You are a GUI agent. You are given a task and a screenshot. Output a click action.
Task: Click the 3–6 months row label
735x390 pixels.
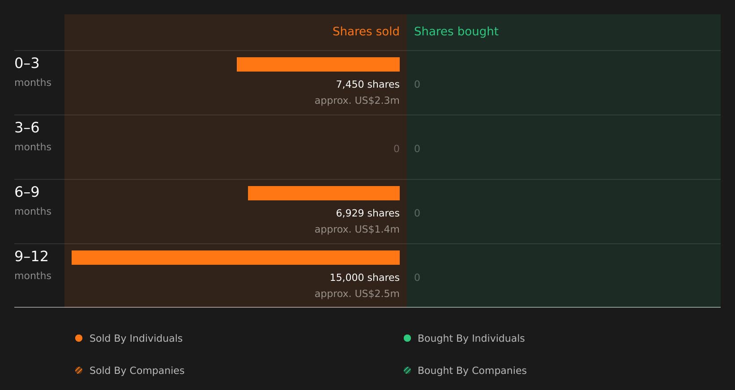tap(33, 136)
